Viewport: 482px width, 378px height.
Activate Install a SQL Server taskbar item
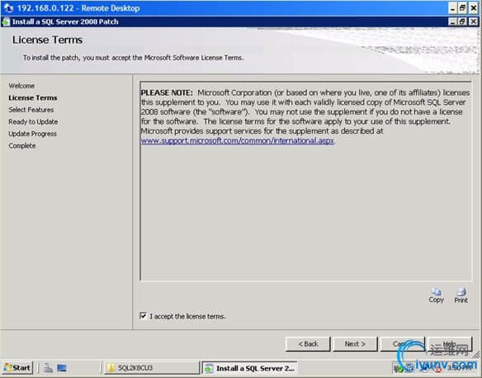click(x=249, y=368)
